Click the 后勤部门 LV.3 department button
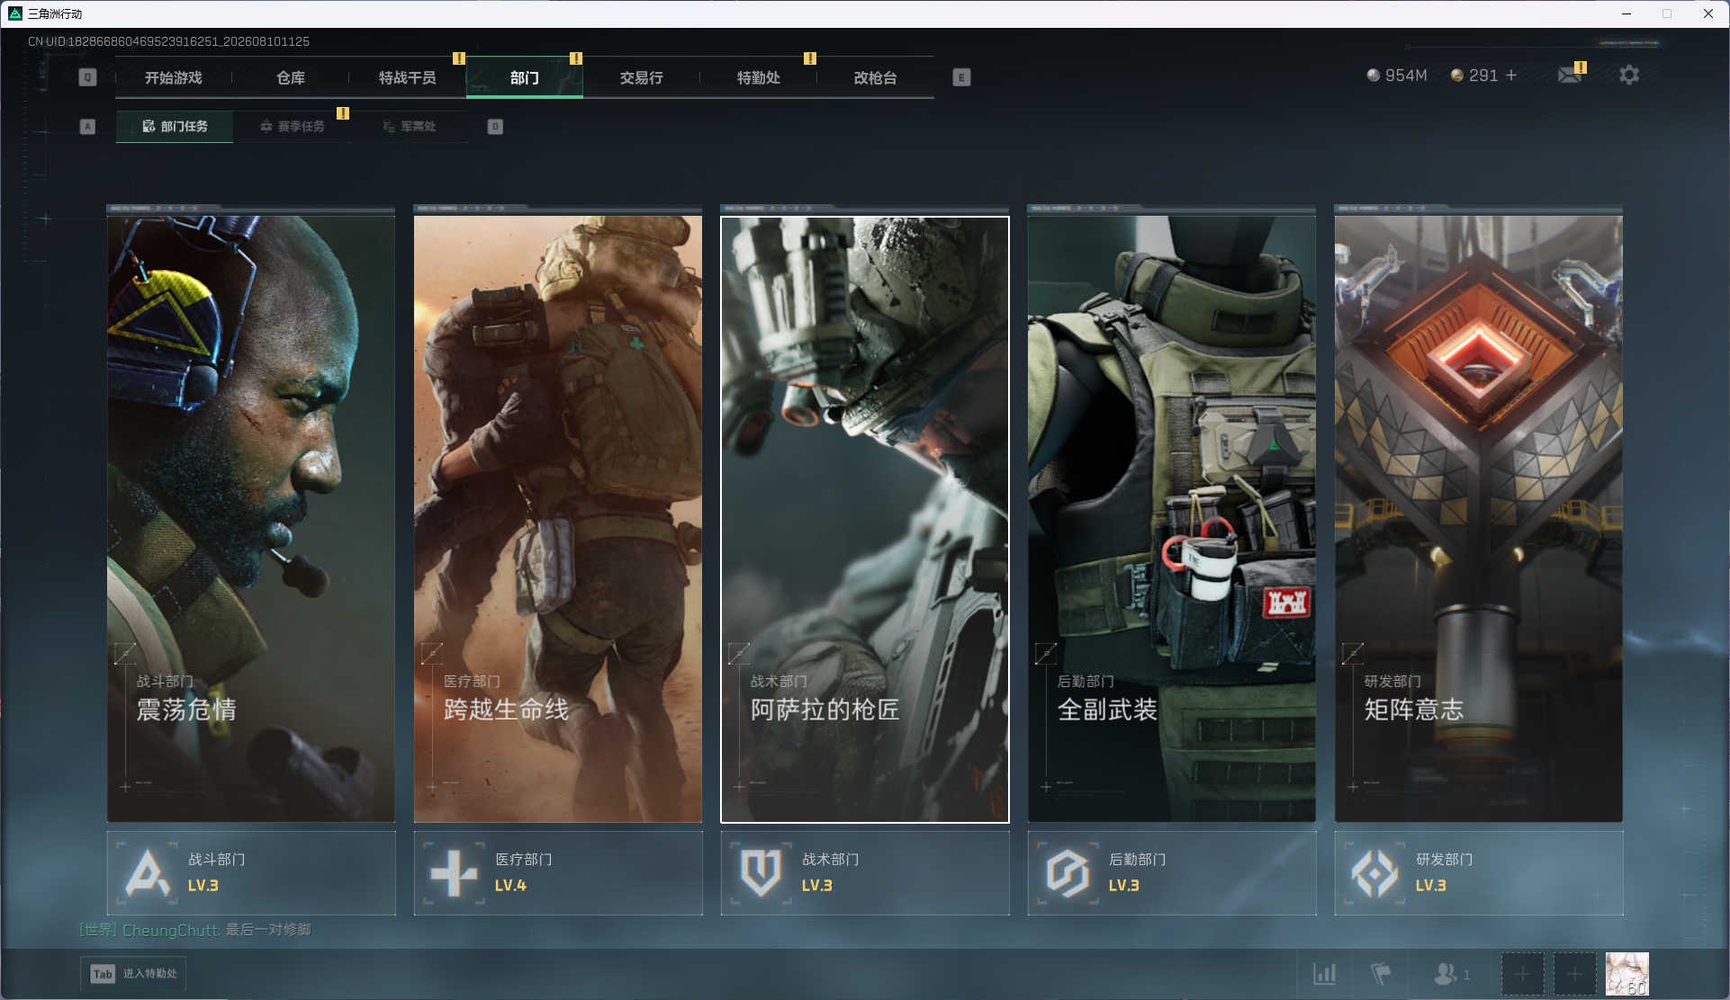This screenshot has height=1000, width=1730. [1172, 873]
